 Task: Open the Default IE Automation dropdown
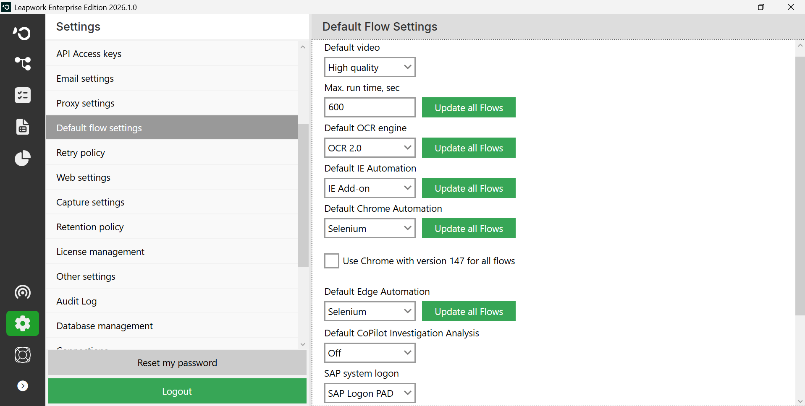pyautogui.click(x=370, y=188)
